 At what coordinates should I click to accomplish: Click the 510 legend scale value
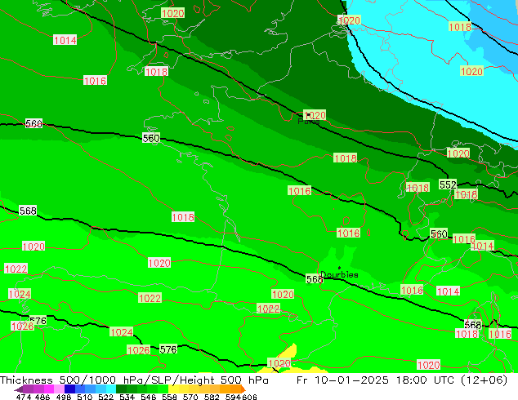85,397
